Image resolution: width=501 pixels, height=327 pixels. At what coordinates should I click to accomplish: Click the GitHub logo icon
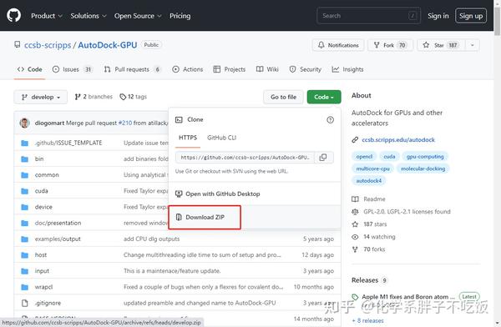13,15
